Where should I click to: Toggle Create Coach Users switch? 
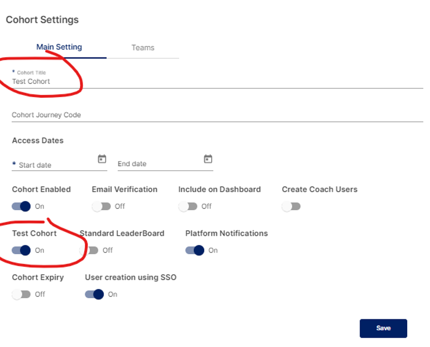pyautogui.click(x=291, y=206)
